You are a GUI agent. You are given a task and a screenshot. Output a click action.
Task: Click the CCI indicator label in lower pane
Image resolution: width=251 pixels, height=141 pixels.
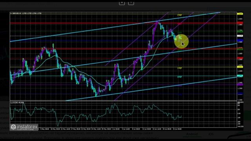pos(17,102)
